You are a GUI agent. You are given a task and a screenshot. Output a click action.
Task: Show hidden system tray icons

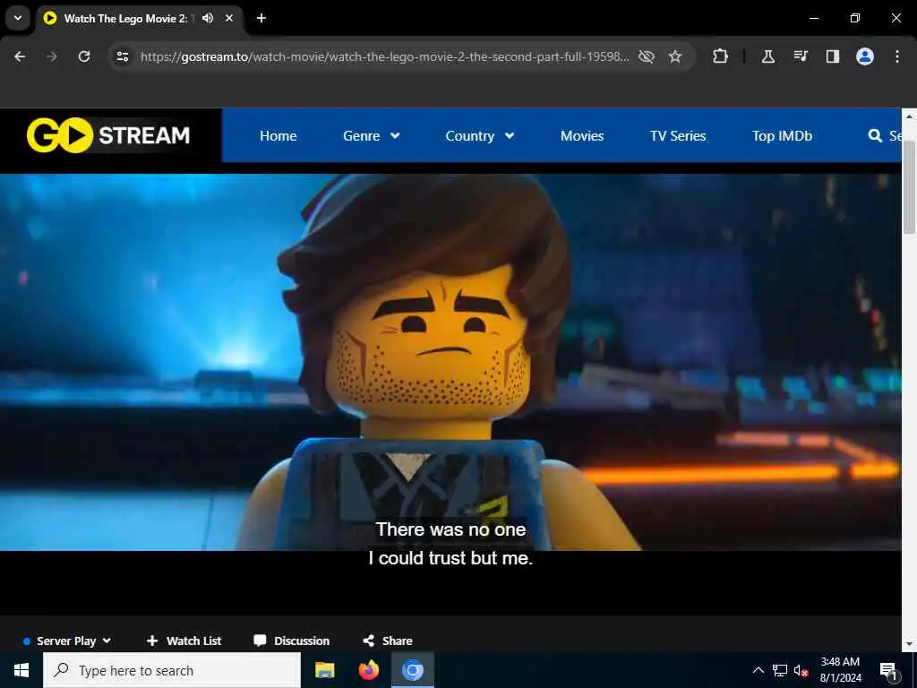(758, 670)
